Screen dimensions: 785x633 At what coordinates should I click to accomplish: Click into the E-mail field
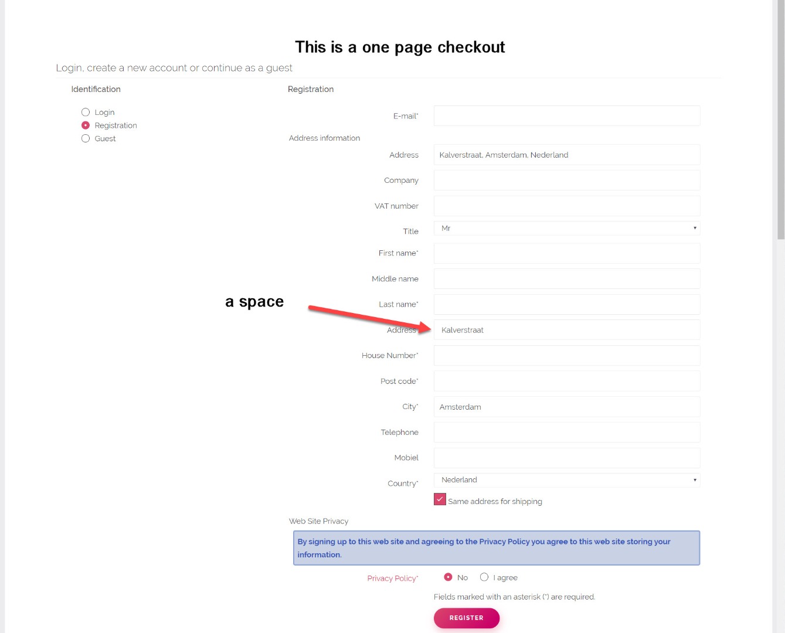[566, 116]
